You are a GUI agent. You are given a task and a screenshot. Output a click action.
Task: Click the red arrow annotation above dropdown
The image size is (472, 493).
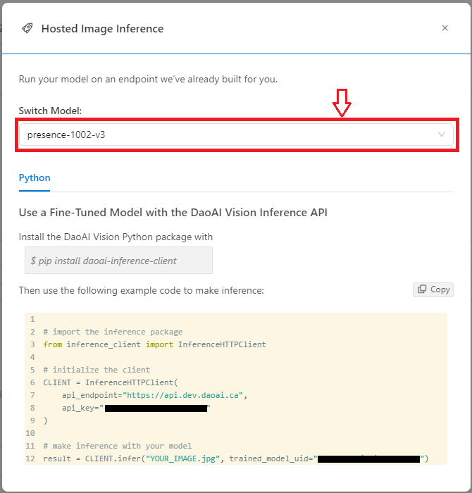pos(342,103)
